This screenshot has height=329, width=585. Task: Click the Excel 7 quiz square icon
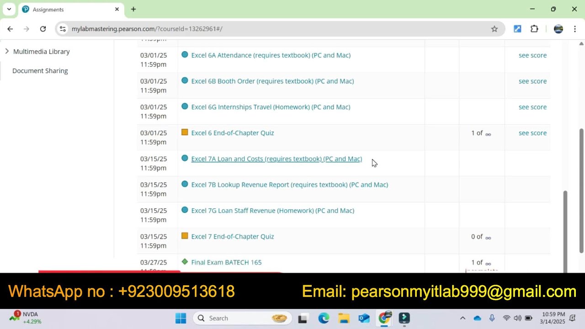click(x=185, y=236)
